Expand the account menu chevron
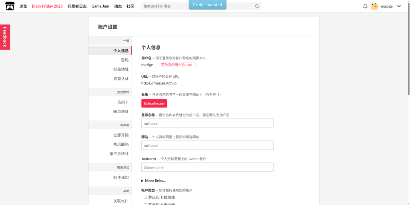The image size is (410, 205). point(399,6)
